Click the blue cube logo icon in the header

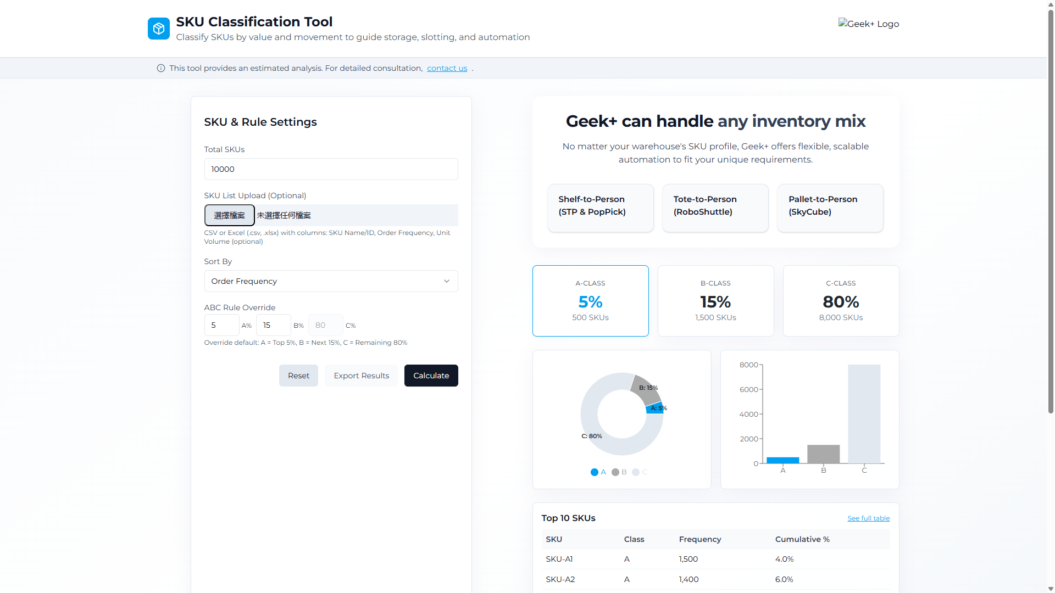click(x=158, y=29)
